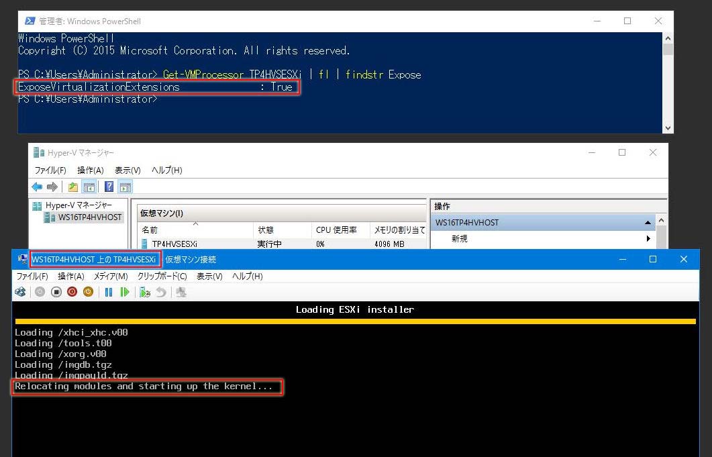The height and width of the screenshot is (457, 712).
Task: Select WS16TP4HVHOST in the tree
Action: click(x=90, y=217)
